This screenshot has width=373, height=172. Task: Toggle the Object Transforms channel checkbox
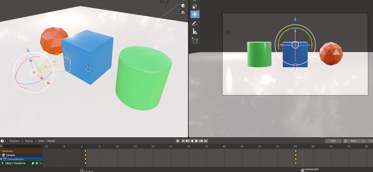click(x=37, y=163)
